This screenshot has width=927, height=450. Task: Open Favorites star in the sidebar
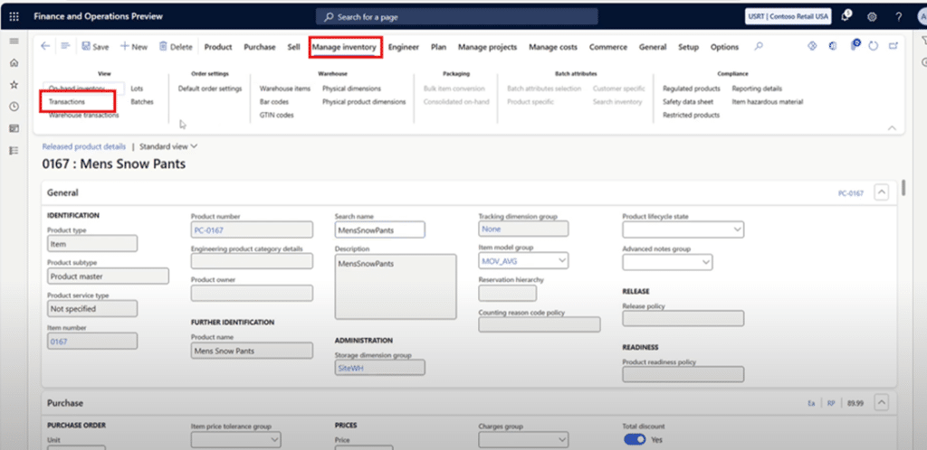coord(14,85)
